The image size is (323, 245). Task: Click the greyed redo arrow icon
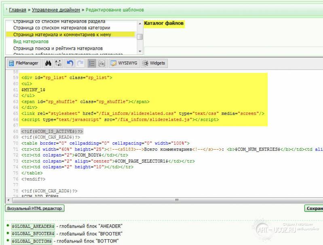coord(80,63)
